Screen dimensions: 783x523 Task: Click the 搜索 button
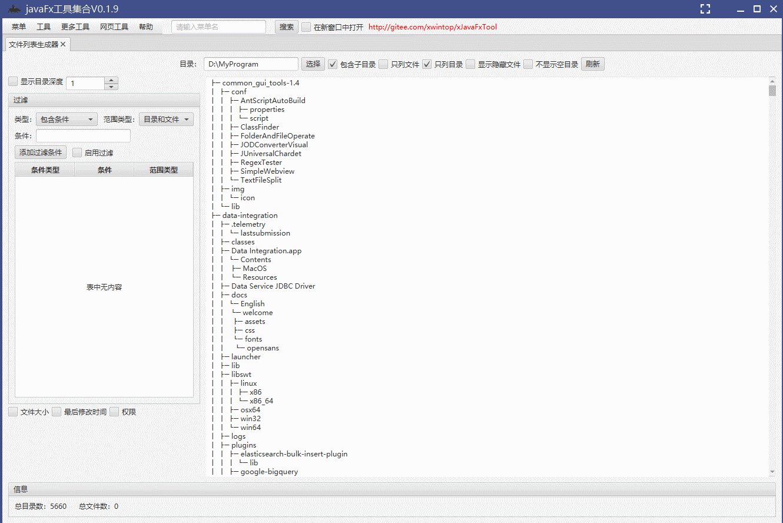coord(287,27)
